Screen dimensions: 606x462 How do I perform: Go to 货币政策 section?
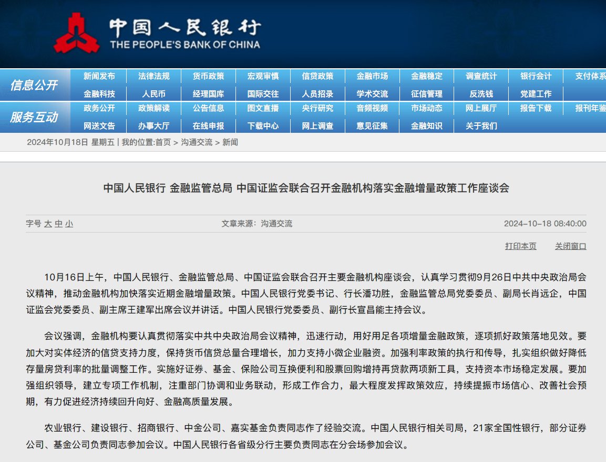tap(208, 76)
